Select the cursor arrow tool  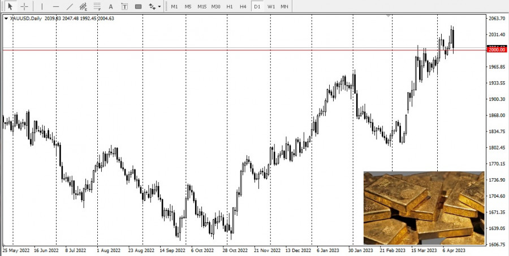click(x=10, y=6)
